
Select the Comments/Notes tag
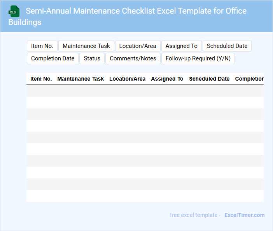(133, 58)
